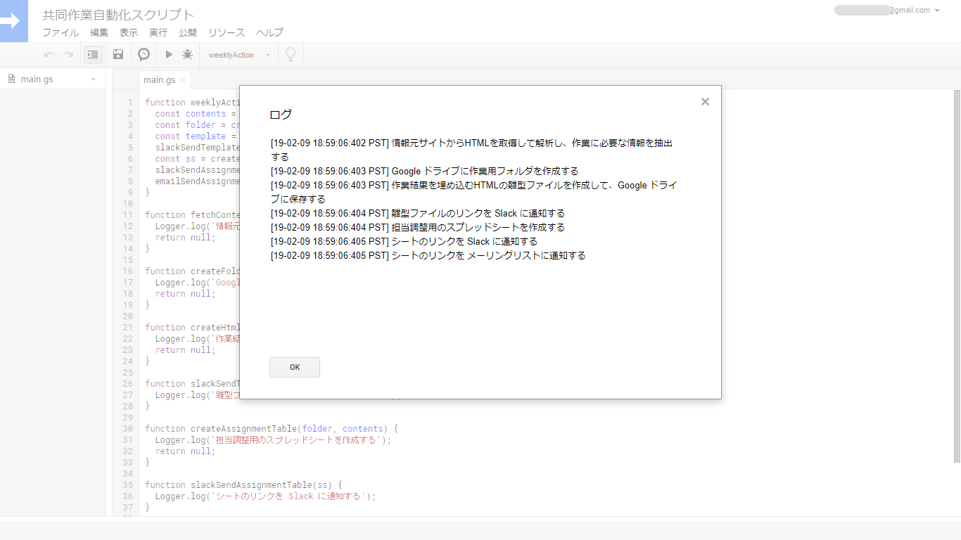
Task: Undo the last edit
Action: click(49, 55)
